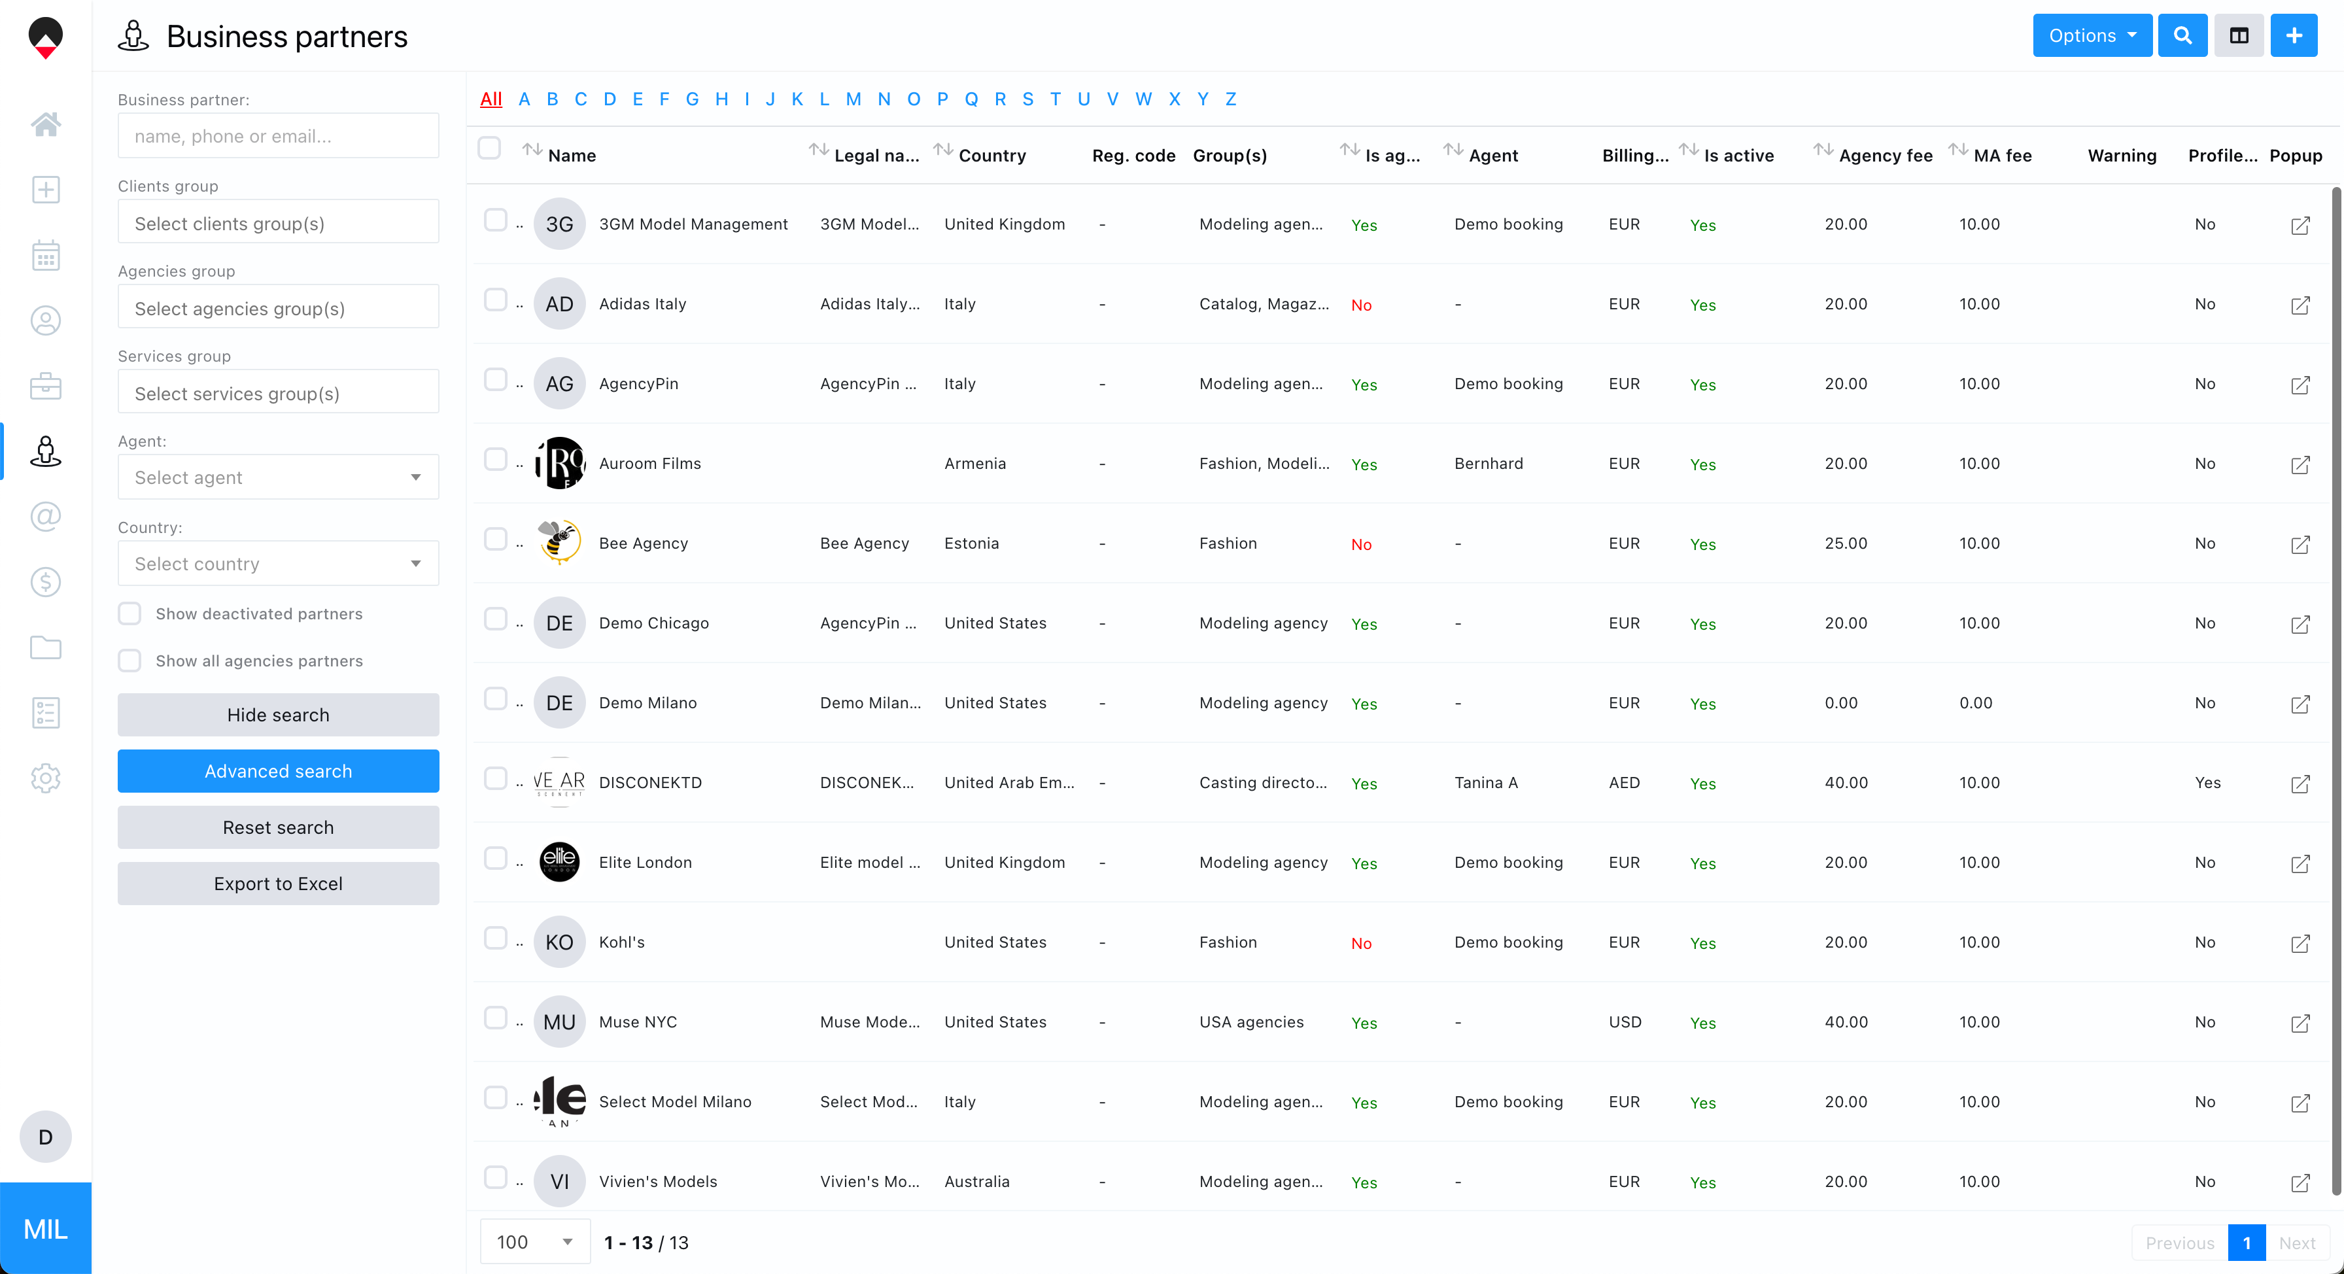Filter partners by letter A
Viewport: 2344px width, 1274px height.
coord(524,99)
